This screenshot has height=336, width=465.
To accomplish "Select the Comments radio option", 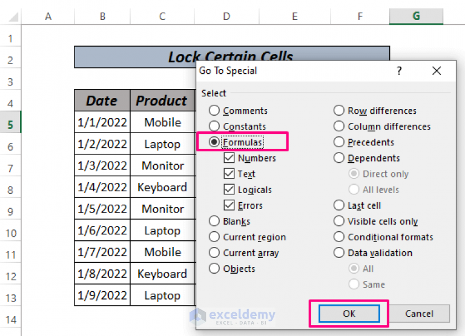I will point(214,111).
